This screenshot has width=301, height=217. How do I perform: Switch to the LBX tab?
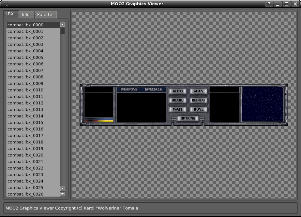click(x=11, y=14)
